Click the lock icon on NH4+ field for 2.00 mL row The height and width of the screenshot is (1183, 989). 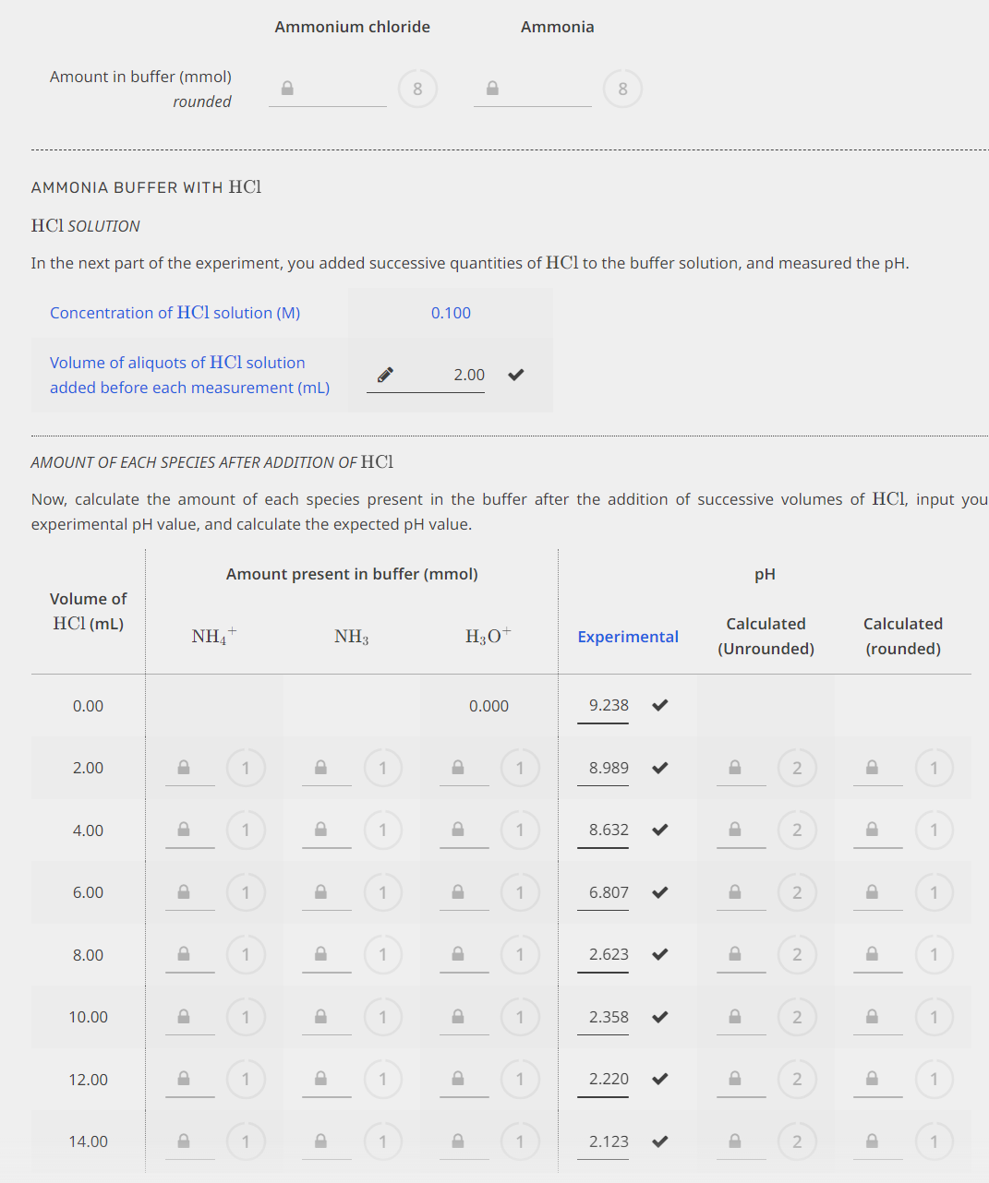click(182, 767)
